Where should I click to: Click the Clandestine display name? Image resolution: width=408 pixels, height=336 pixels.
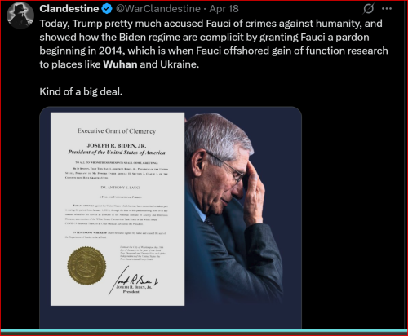(69, 9)
